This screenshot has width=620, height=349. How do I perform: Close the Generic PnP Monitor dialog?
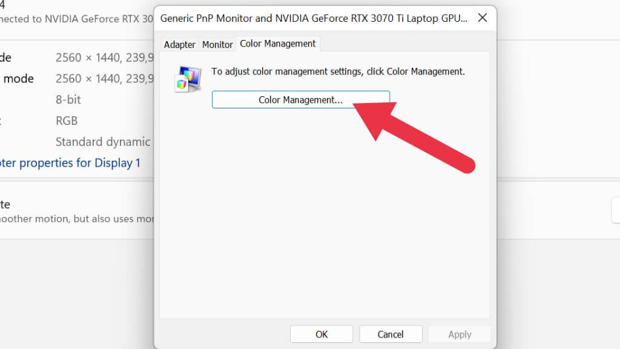click(x=482, y=18)
